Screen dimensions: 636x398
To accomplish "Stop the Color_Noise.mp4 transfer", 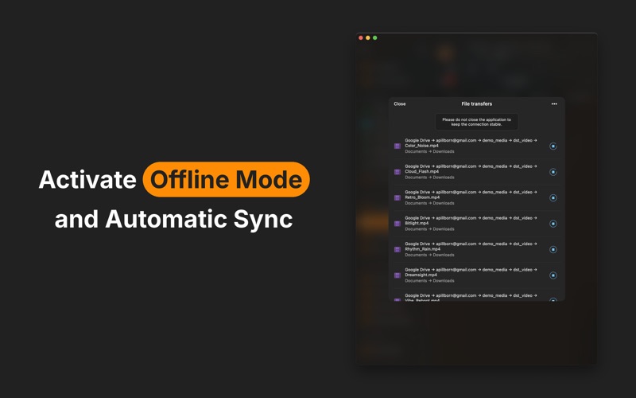I will coord(553,146).
